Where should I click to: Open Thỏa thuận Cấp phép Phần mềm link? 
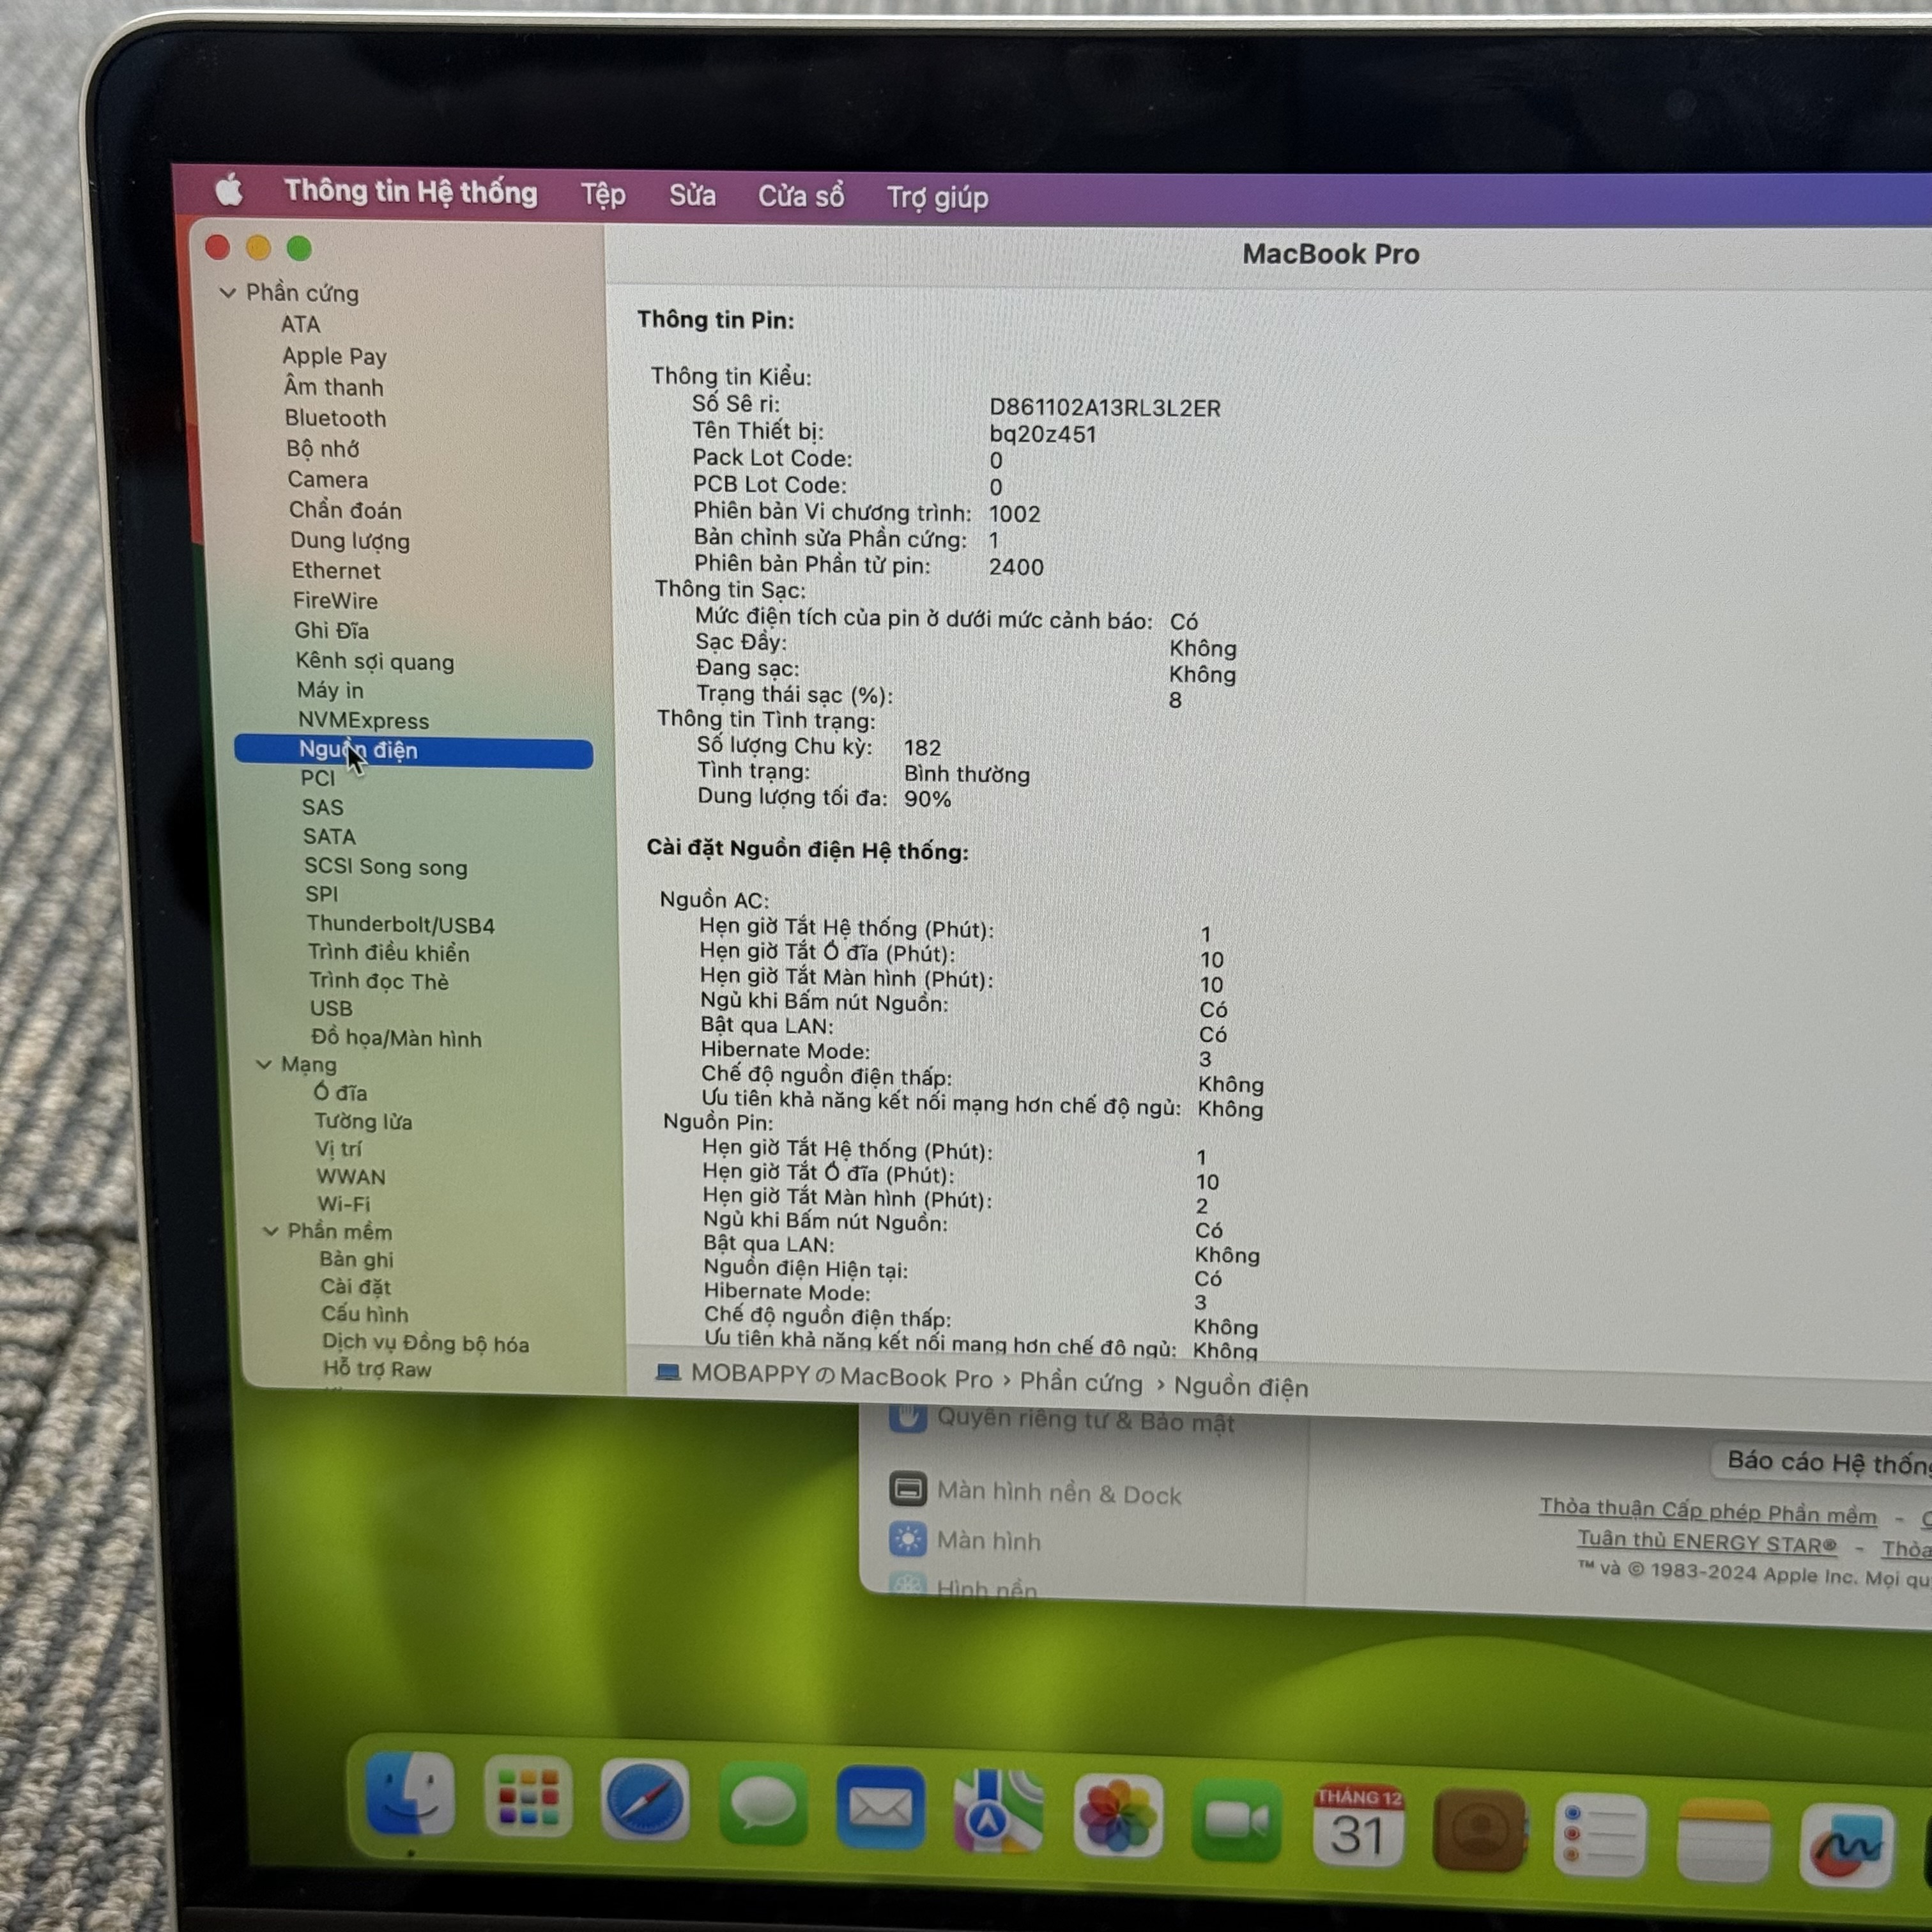click(1708, 1510)
